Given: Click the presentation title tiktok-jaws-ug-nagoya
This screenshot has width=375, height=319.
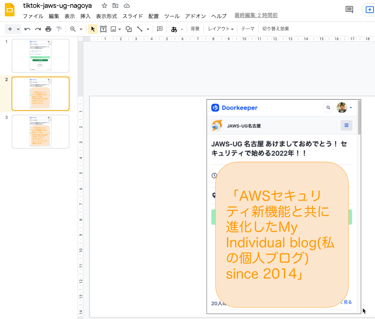Looking at the screenshot, I should pos(57,6).
